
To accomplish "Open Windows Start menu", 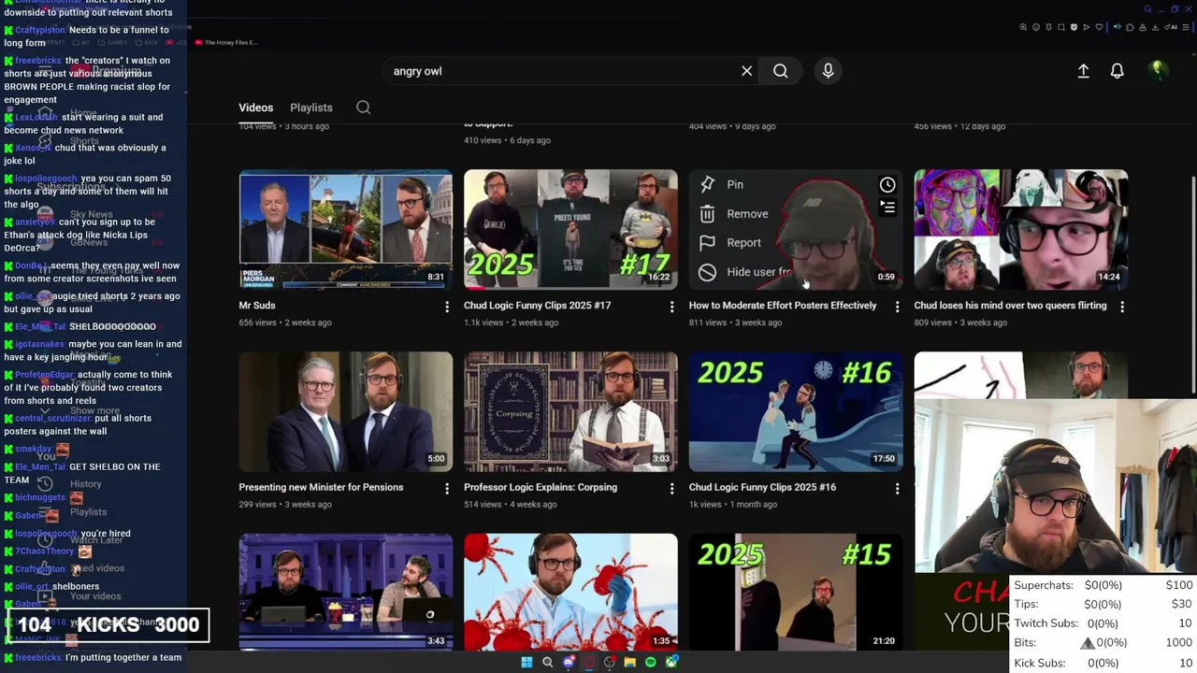I will 526,662.
